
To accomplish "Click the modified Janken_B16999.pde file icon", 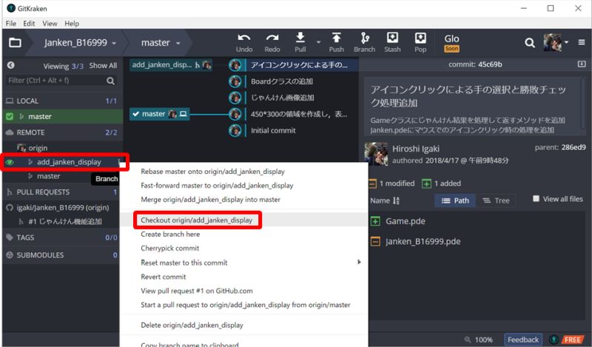I will click(x=375, y=241).
